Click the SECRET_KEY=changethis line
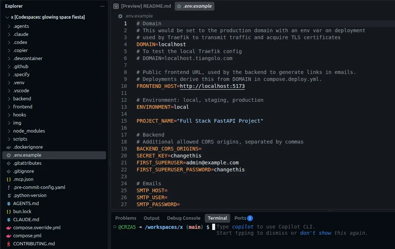This screenshot has height=249, width=395. point(169,156)
